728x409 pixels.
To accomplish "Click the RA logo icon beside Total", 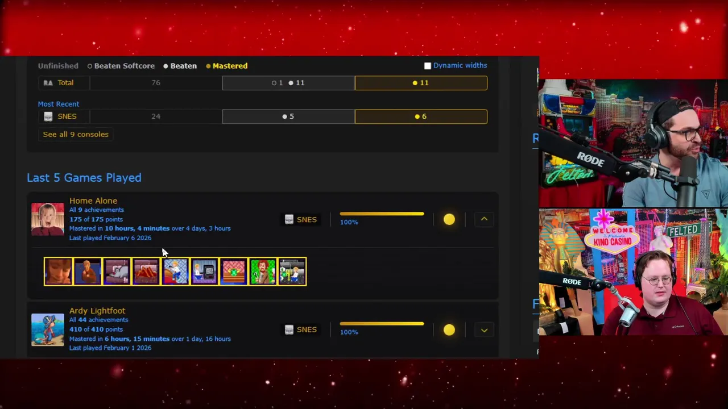I will (48, 83).
